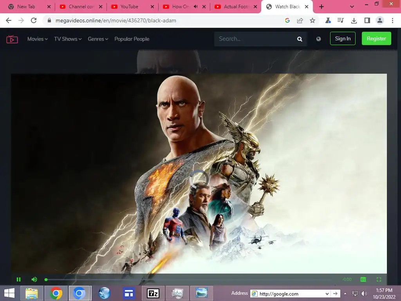Bookmark this page with star
The height and width of the screenshot is (301, 401).
312,20
